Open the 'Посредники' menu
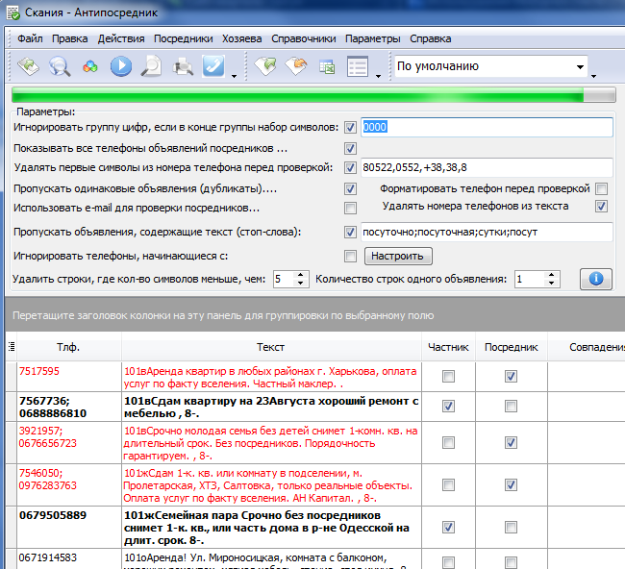Image resolution: width=625 pixels, height=569 pixels. point(183,38)
